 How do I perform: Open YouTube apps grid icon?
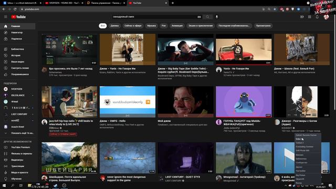[309, 17]
